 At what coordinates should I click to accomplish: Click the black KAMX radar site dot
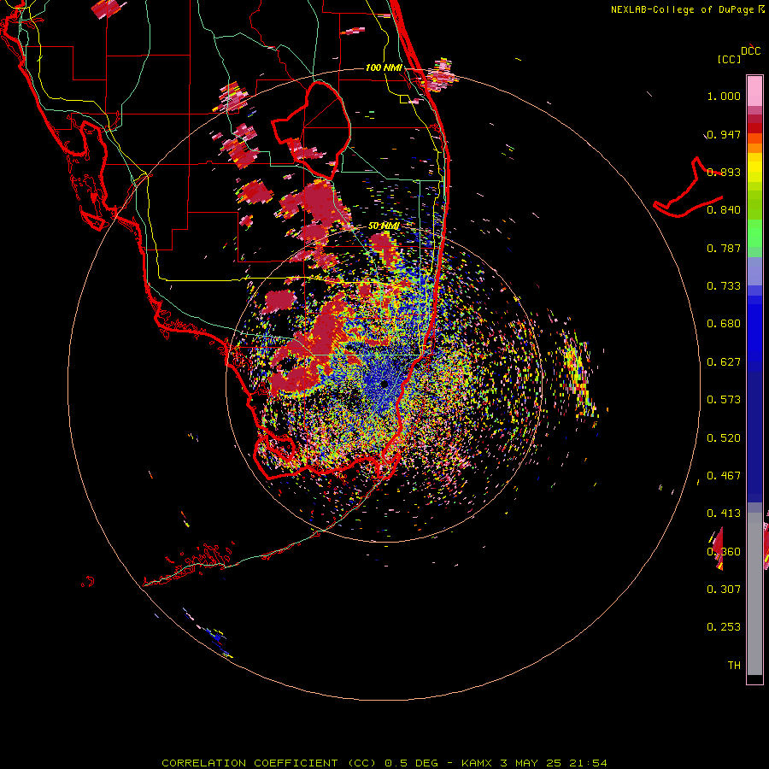click(384, 384)
